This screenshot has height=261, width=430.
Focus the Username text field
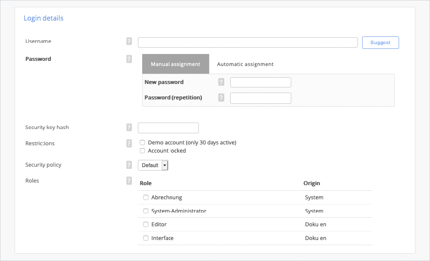tap(247, 42)
